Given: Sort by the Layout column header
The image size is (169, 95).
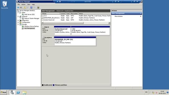Looking at the screenshot, I should pyautogui.click(x=63, y=13).
